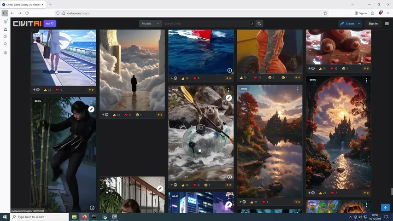Like the otter video showing 20 thumbs
The height and width of the screenshot is (221, 393).
[185, 185]
